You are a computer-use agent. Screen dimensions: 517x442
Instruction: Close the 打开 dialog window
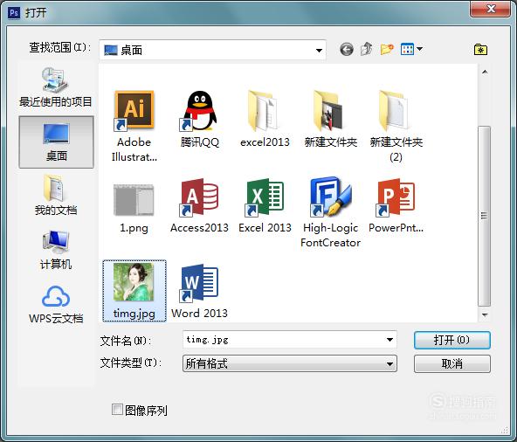click(491, 9)
